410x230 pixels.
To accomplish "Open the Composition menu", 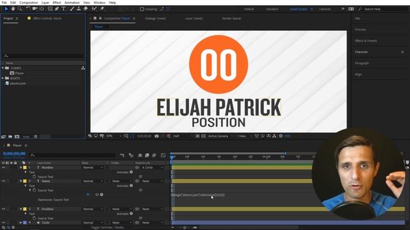I will coord(29,3).
